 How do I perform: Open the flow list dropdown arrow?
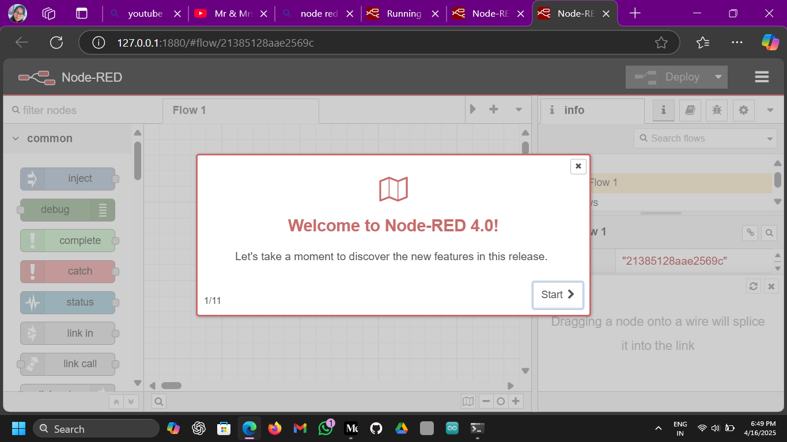(x=519, y=109)
